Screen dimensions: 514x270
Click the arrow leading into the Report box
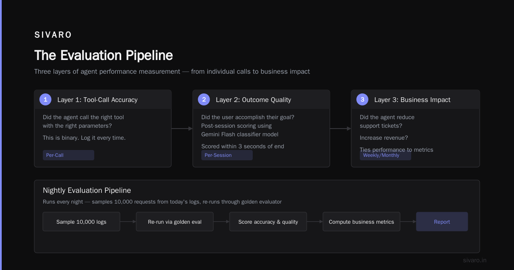point(408,222)
